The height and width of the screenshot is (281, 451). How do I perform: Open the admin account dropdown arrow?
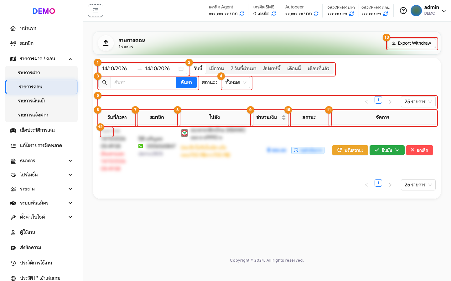(x=444, y=11)
